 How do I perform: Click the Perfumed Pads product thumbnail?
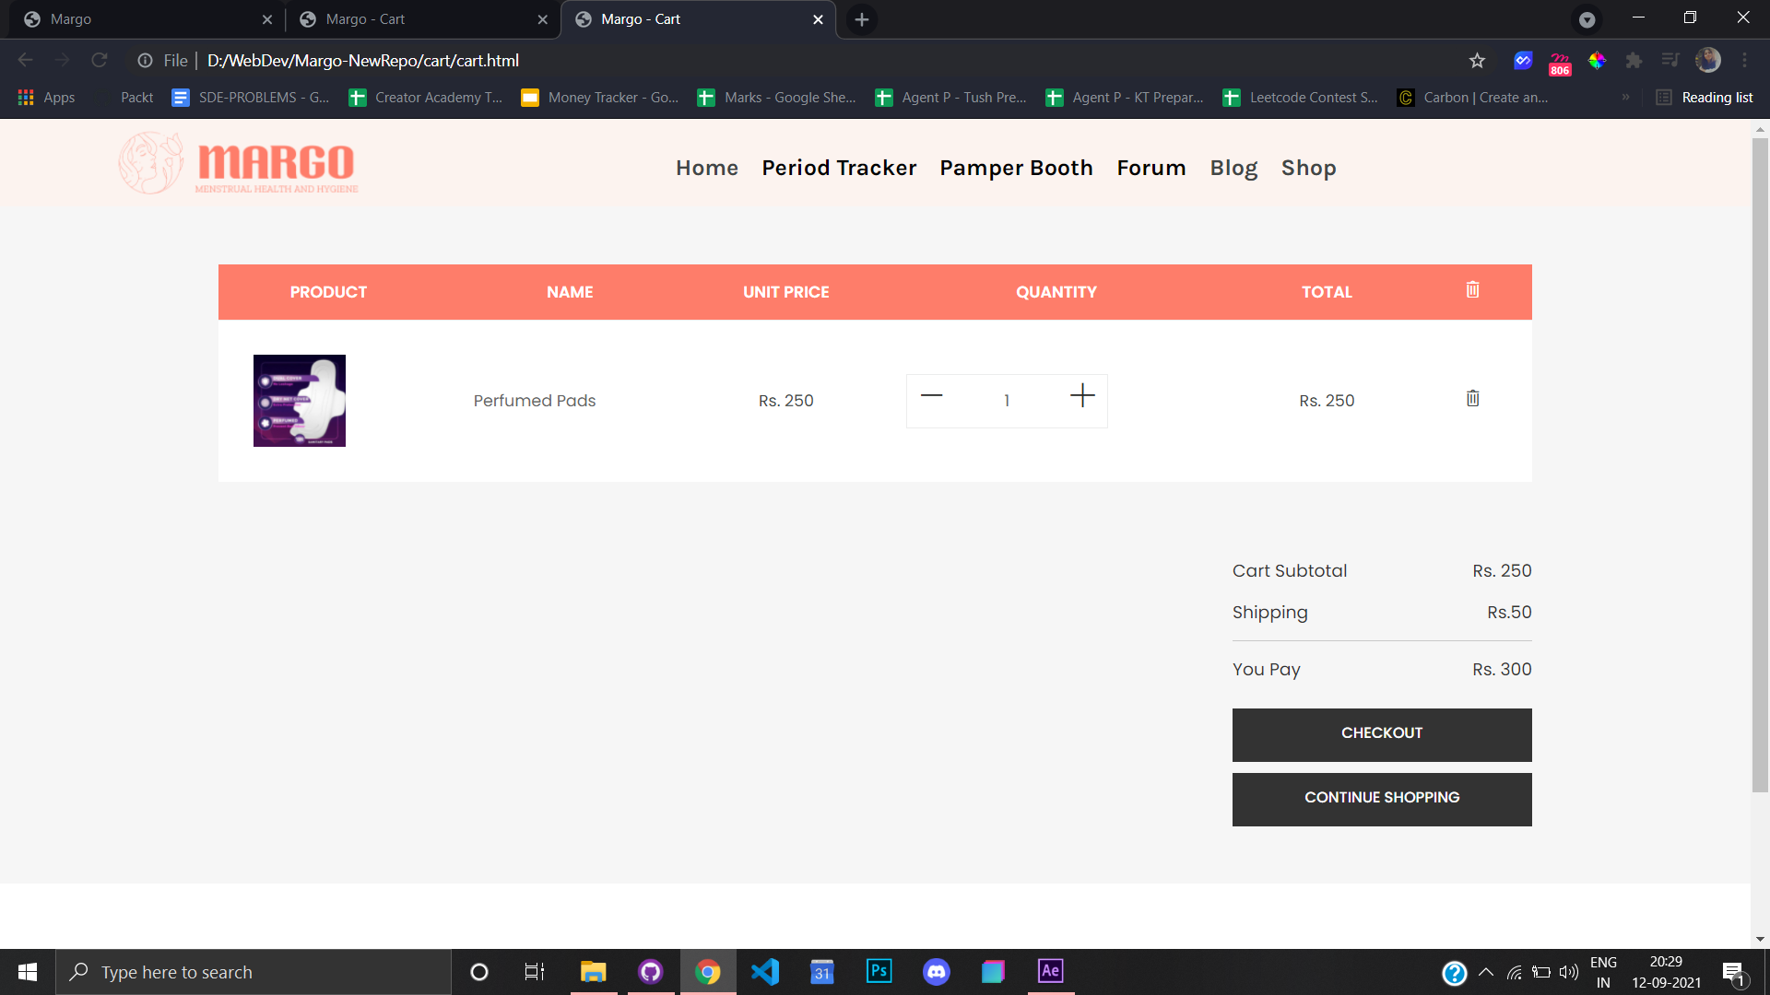coord(300,401)
